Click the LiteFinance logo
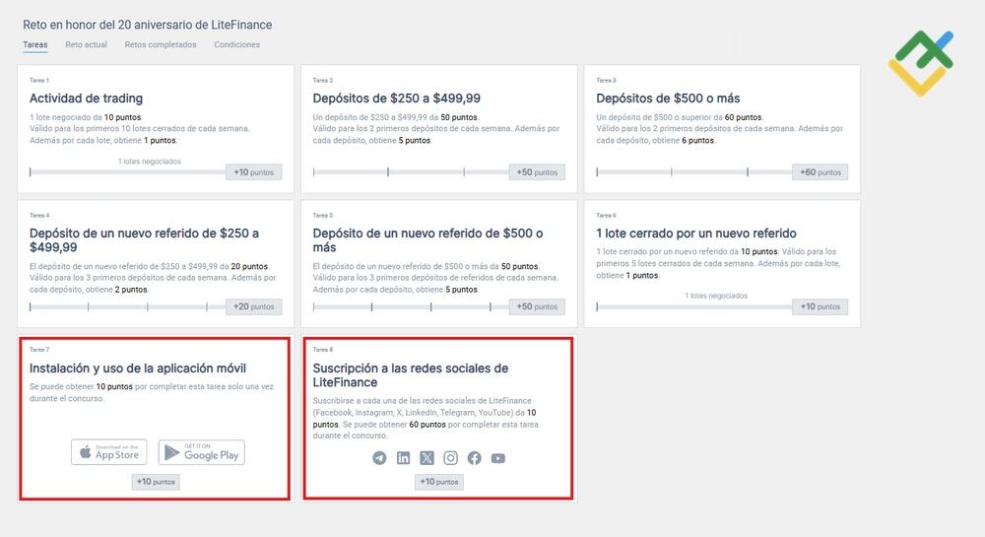Viewport: 985px width, 537px height. point(921,63)
